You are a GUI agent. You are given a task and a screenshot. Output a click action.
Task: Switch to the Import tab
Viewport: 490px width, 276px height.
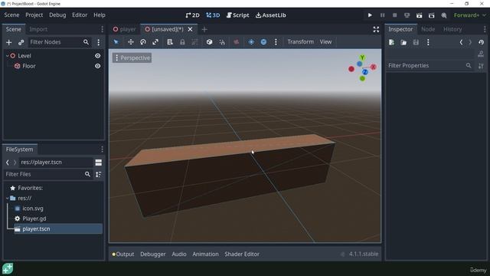[x=38, y=29]
